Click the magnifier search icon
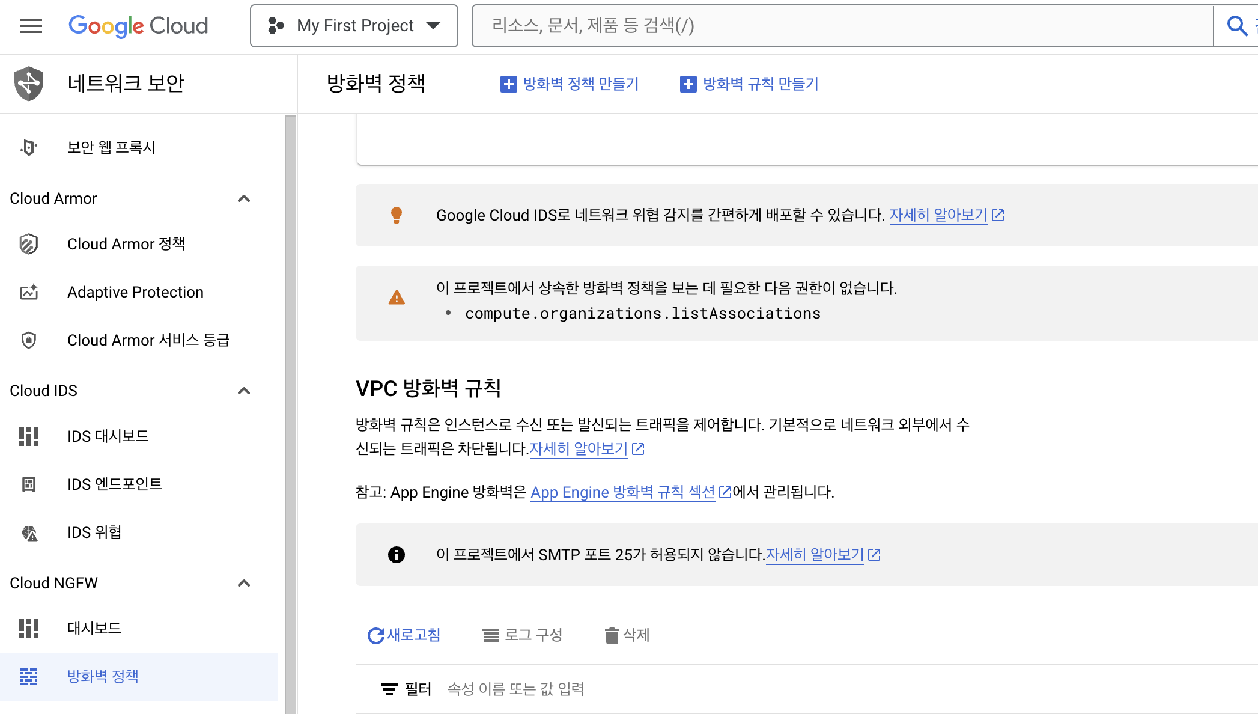This screenshot has width=1258, height=714. pyautogui.click(x=1236, y=26)
